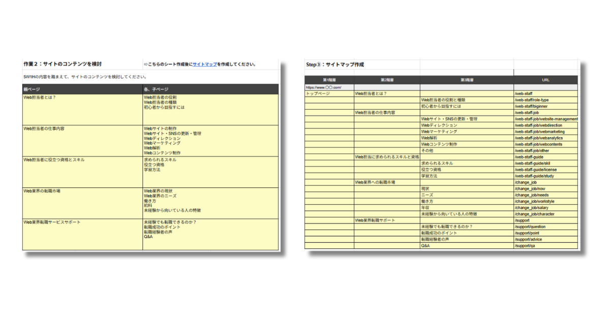
Task: Open the サイトマップ hyperlink
Action: pos(204,65)
